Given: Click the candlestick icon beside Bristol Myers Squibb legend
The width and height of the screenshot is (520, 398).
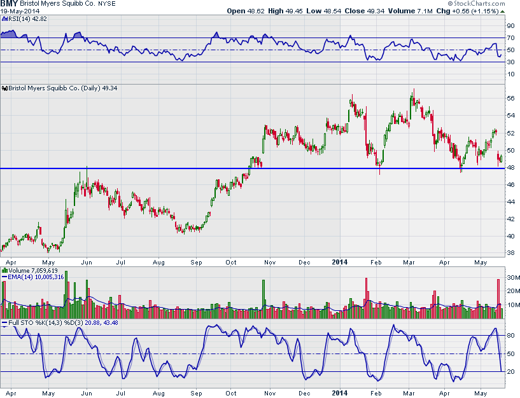Looking at the screenshot, I should click(4, 88).
